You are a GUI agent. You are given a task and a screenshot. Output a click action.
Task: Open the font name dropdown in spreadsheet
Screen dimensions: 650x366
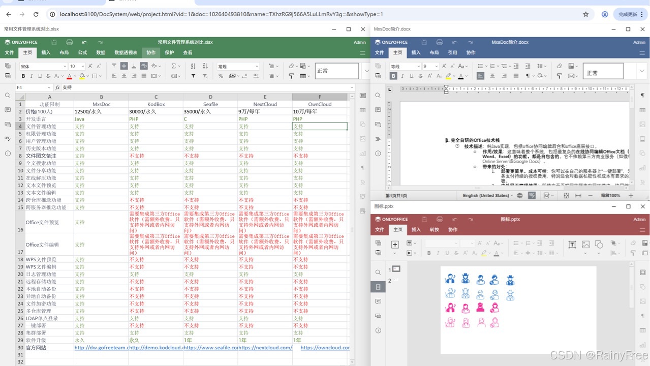(x=65, y=66)
